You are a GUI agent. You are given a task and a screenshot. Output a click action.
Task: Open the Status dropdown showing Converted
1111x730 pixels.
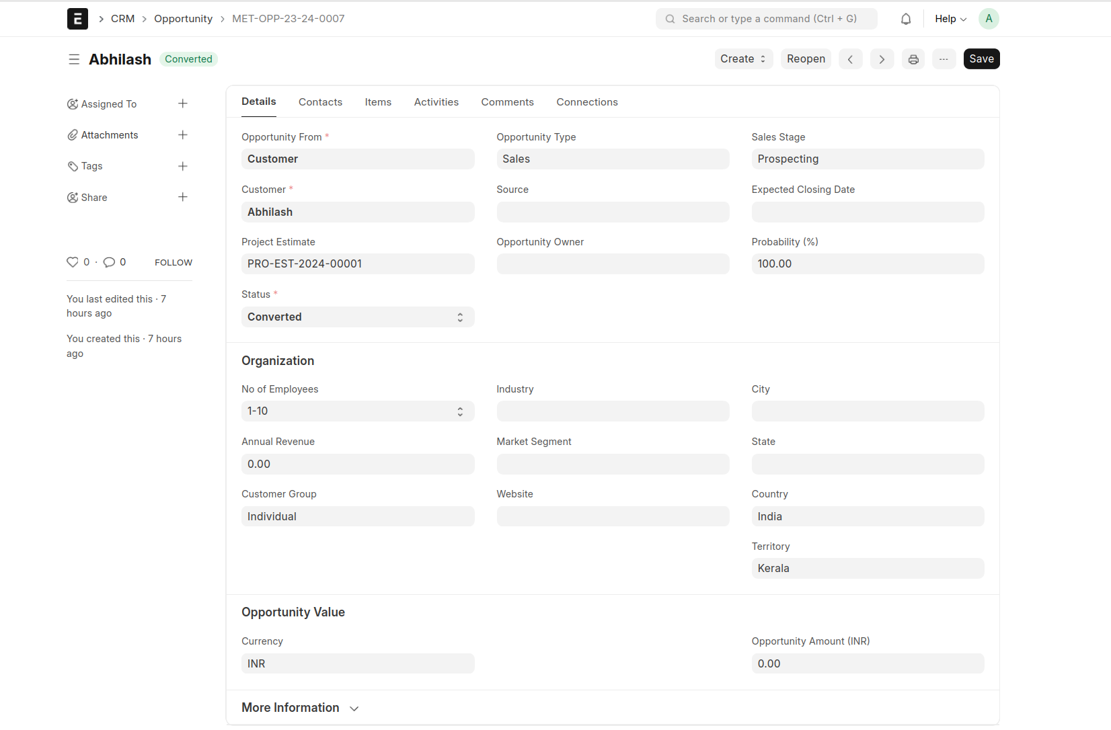pos(357,317)
